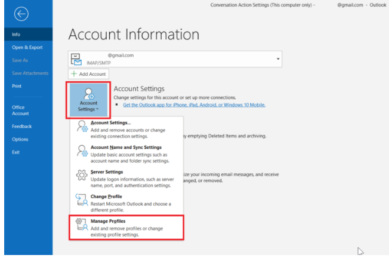Click the green plus icon of Add Account
The width and height of the screenshot is (389, 258).
point(74,73)
